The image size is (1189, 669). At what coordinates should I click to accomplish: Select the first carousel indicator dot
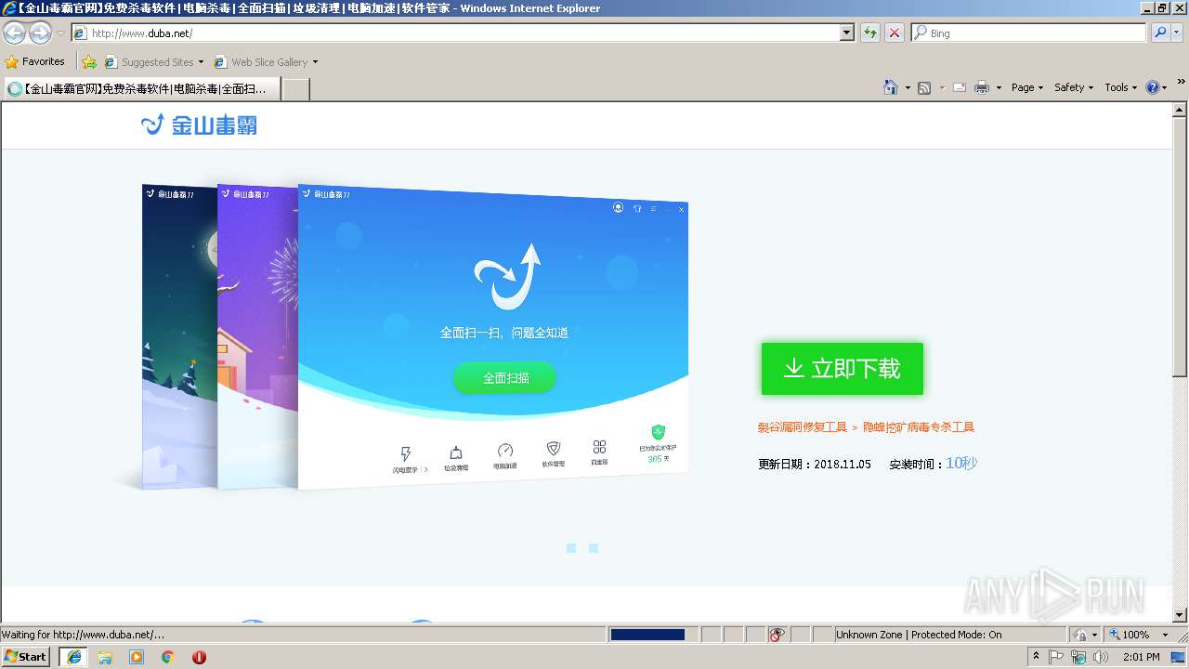click(571, 548)
